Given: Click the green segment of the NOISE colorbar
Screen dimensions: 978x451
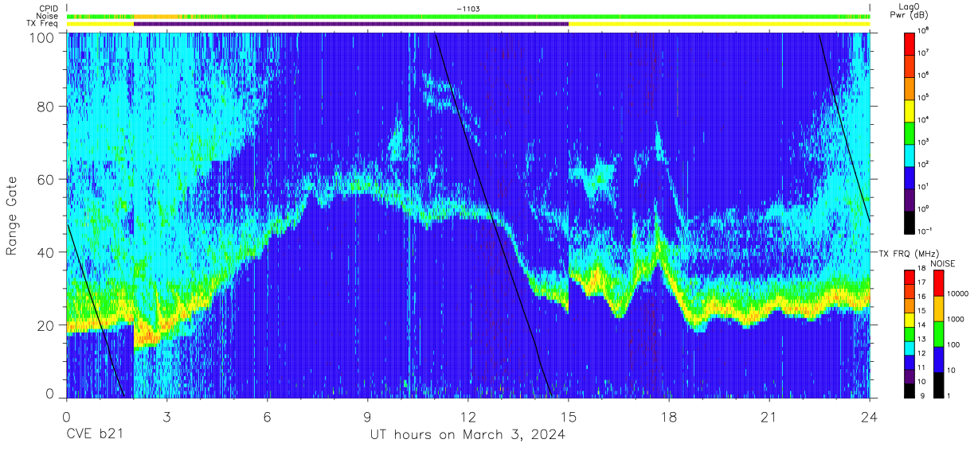Looking at the screenshot, I should [x=938, y=334].
